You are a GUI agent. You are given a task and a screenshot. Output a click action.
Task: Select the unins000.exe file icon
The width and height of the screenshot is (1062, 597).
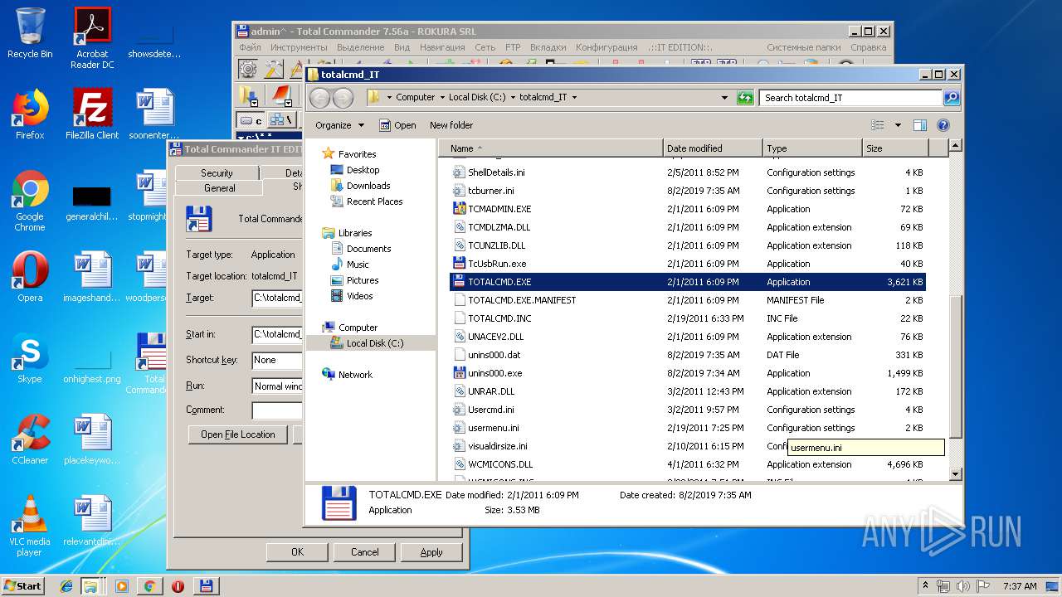pyautogui.click(x=460, y=373)
